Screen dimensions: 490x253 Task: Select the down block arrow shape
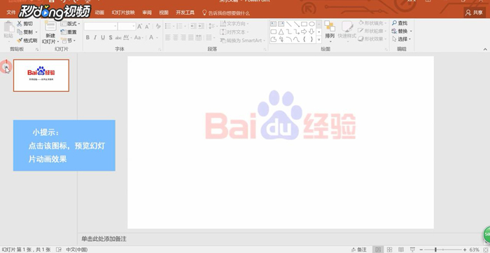click(x=312, y=32)
